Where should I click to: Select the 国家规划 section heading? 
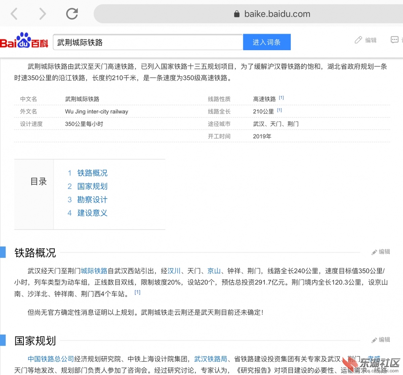click(35, 341)
